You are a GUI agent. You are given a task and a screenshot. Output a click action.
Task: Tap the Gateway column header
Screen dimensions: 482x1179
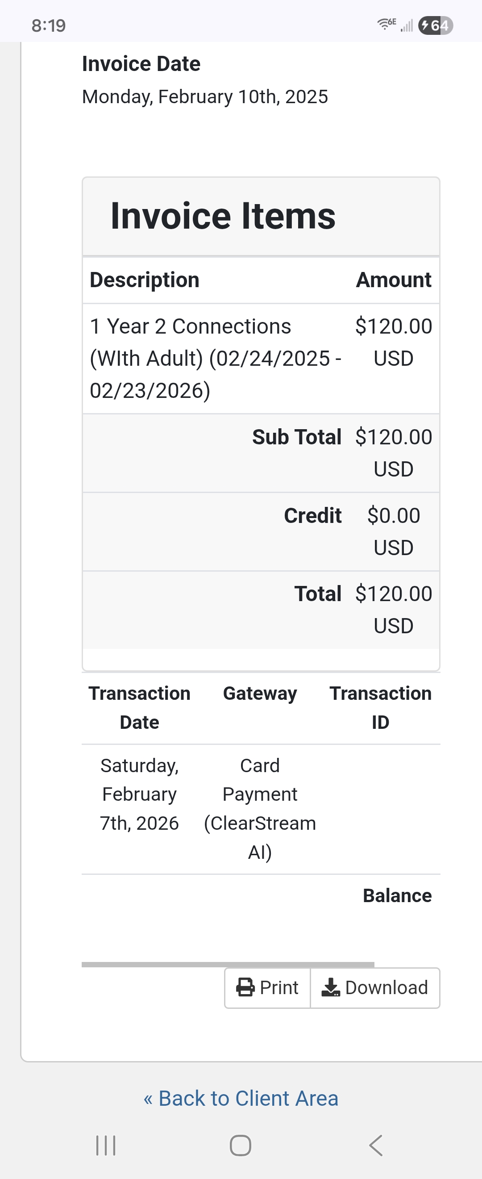260,694
